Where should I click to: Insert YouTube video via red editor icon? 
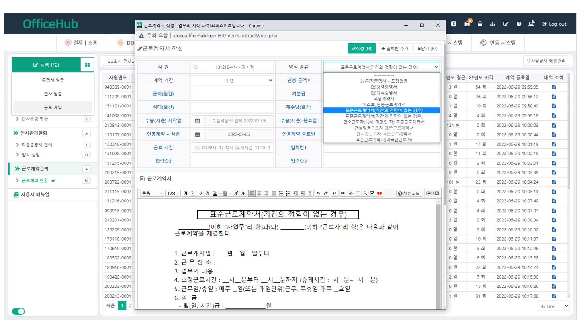pos(379,193)
